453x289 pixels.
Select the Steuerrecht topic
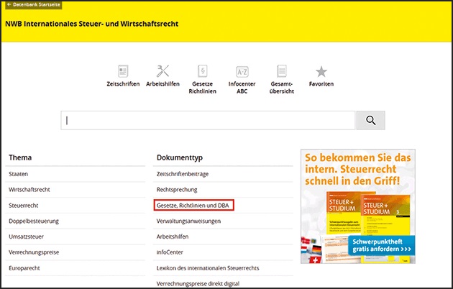24,206
